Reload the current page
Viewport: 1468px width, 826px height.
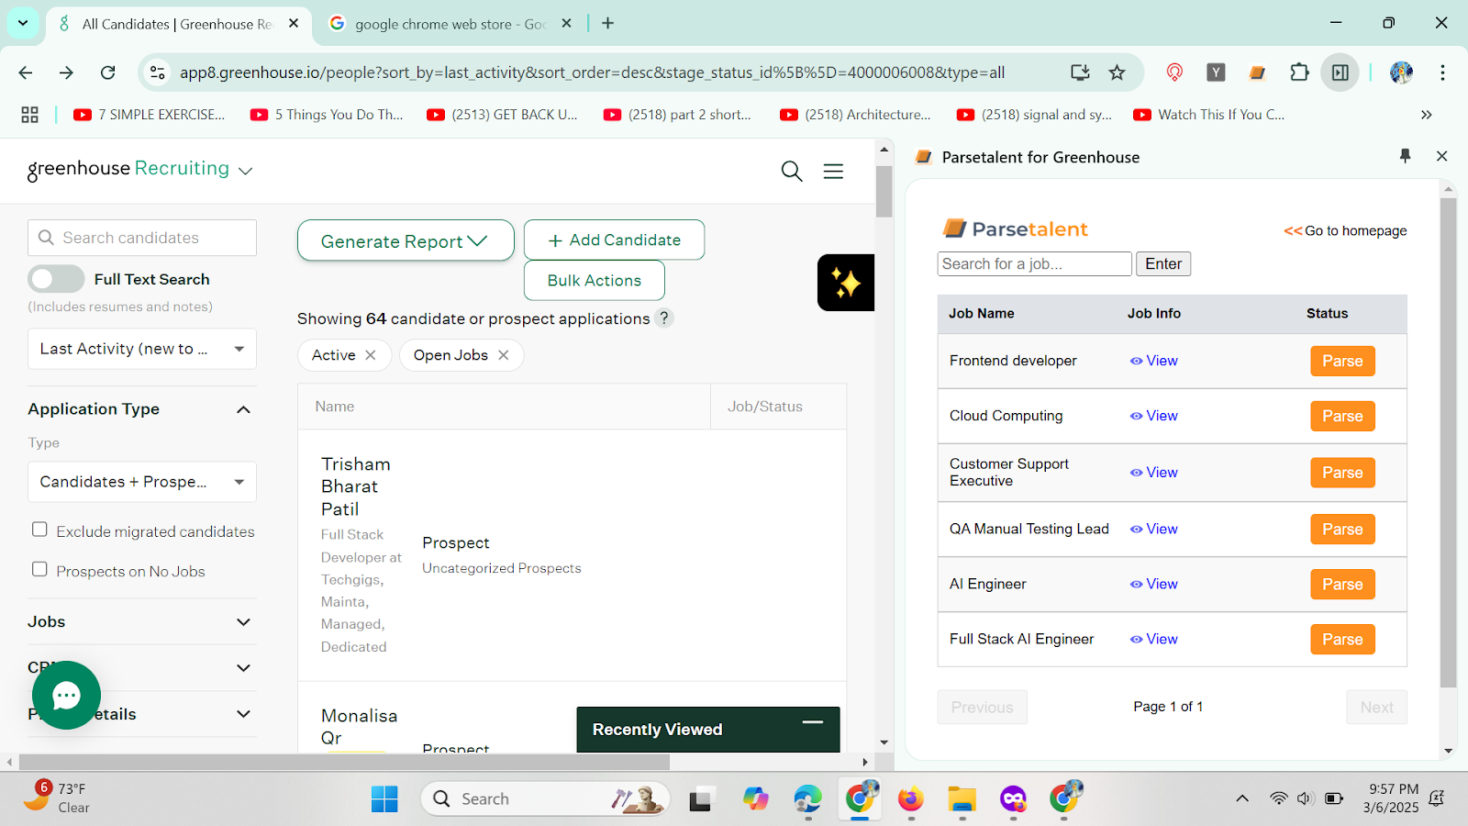[108, 73]
